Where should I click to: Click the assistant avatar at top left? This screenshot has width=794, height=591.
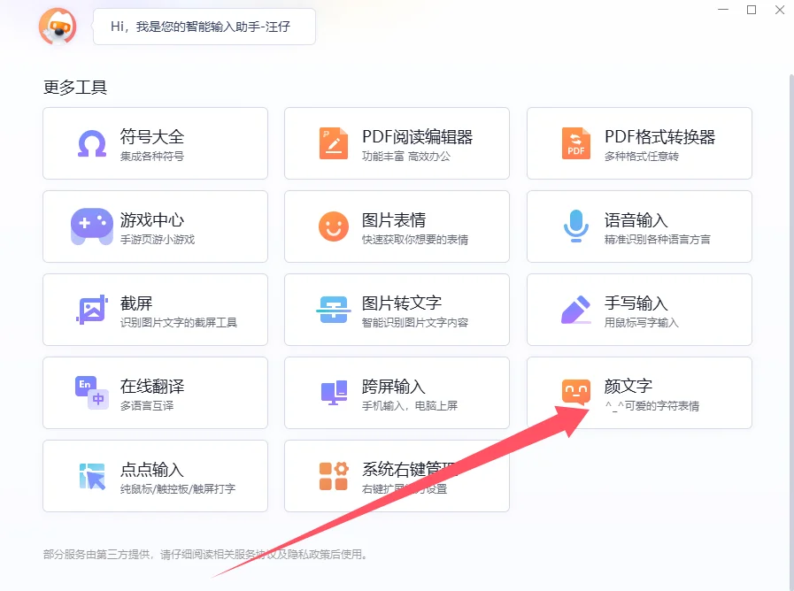[x=58, y=27]
